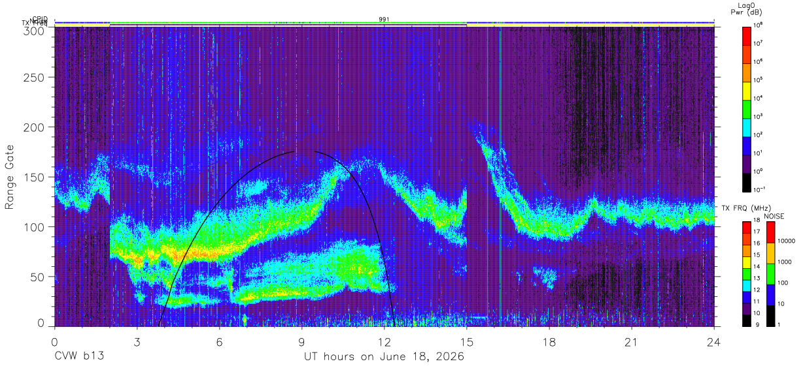Click the 'NOISE' colorbar title
The width and height of the screenshot is (803, 370).
click(x=775, y=215)
